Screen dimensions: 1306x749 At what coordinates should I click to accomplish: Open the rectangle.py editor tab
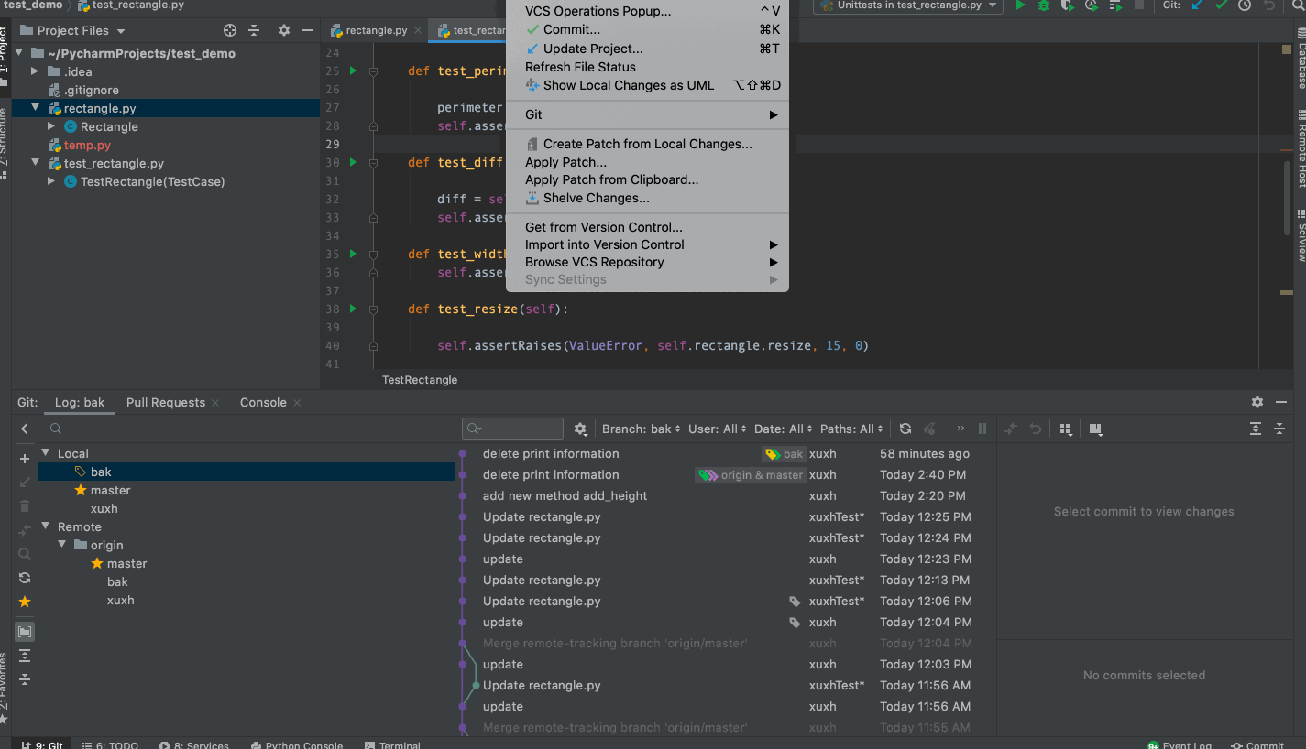pos(377,30)
